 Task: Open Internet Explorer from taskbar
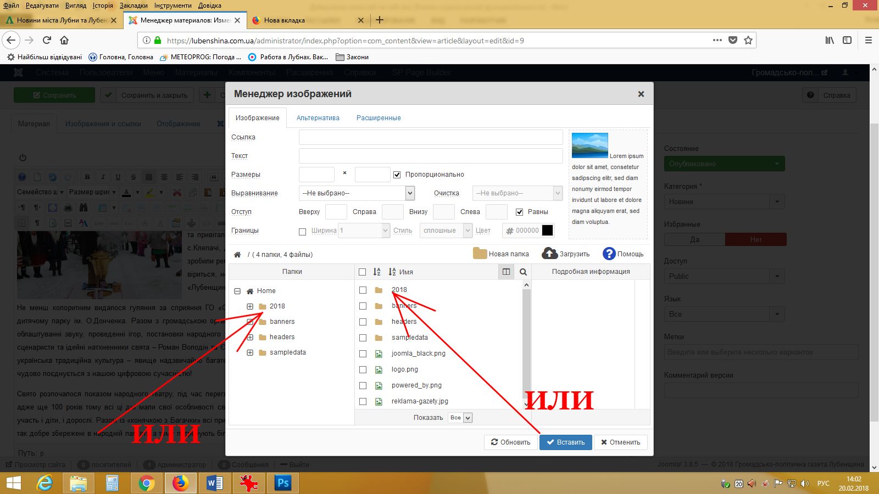pyautogui.click(x=45, y=483)
